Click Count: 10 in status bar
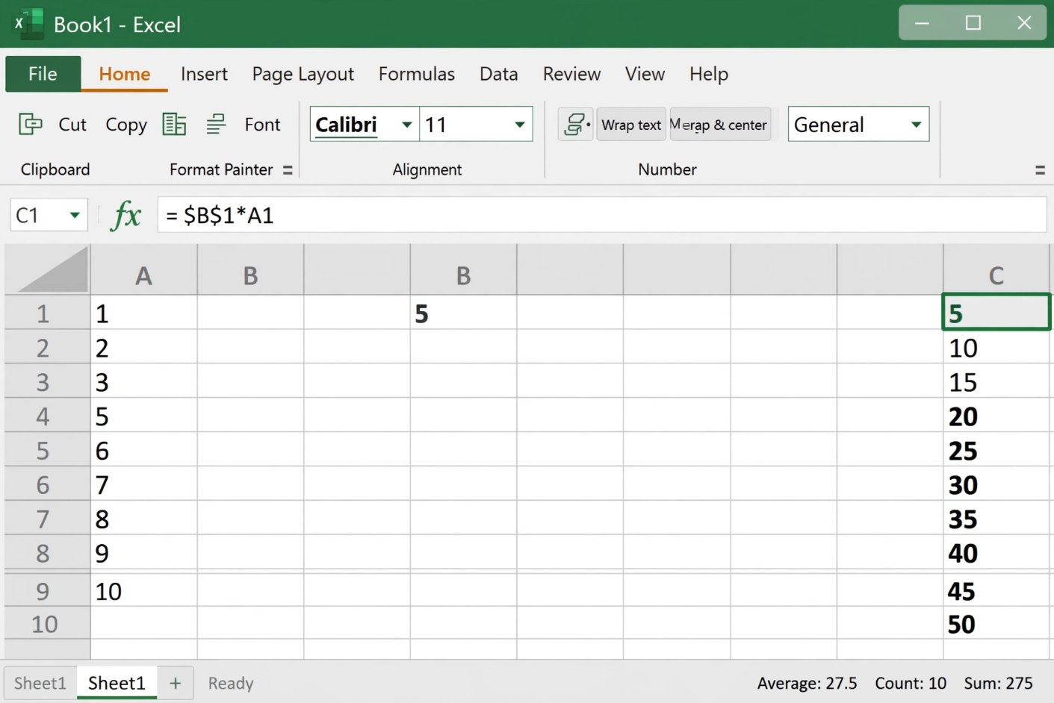The height and width of the screenshot is (703, 1054). 911,683
